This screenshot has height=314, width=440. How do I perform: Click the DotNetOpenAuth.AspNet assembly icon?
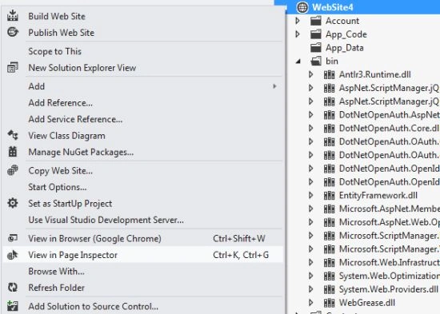[329, 115]
